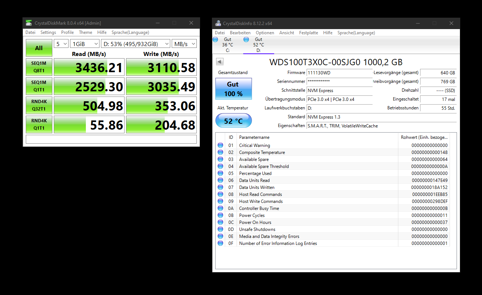This screenshot has height=295, width=482.
Task: Click status orb for Host Write Commands
Action: coord(220,201)
